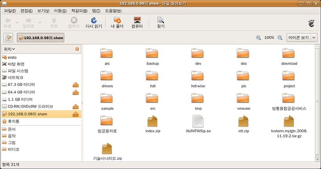Open the 찾기 search tool

pyautogui.click(x=160, y=22)
